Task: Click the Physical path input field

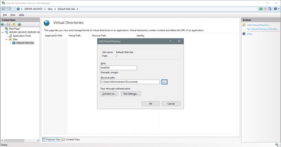Action: 130,82
